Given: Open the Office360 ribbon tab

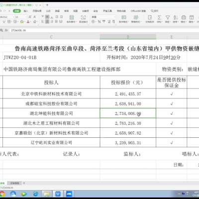Looking at the screenshot, I should tap(138, 11).
